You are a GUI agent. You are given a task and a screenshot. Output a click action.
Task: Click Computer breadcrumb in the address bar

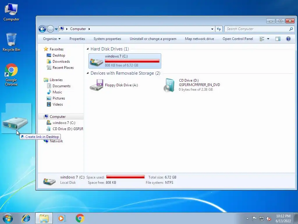(78, 29)
